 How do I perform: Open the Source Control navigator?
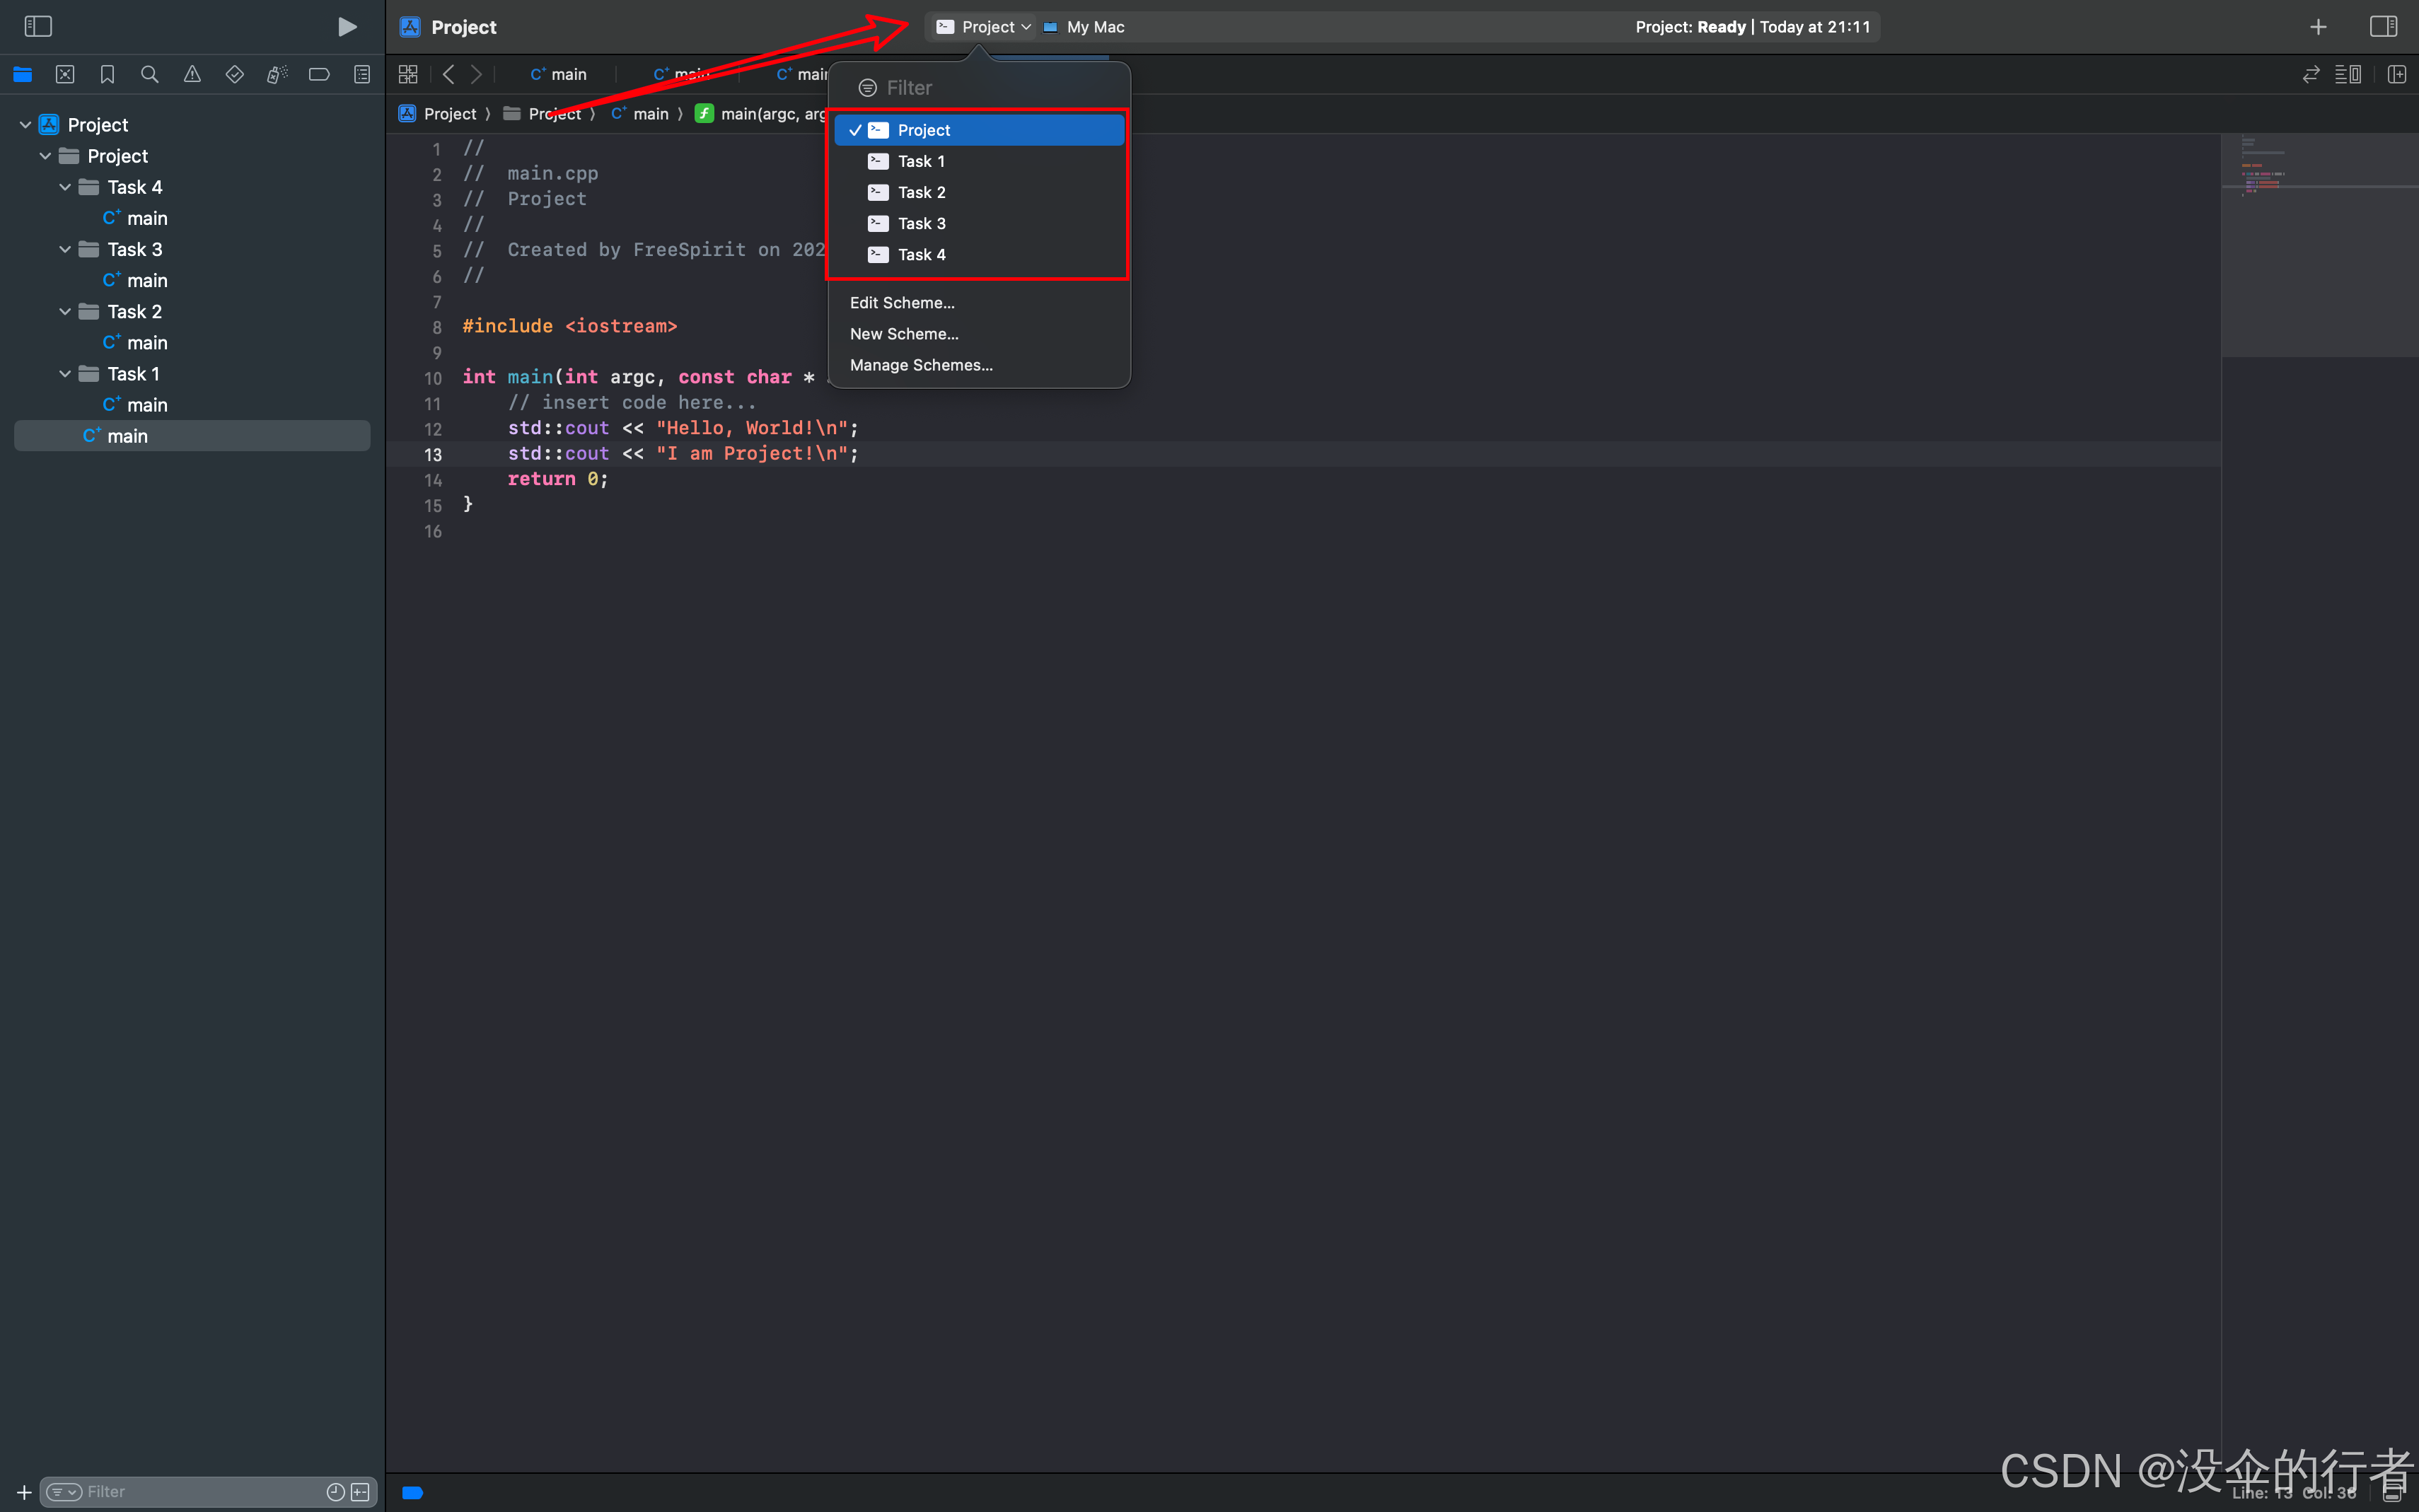point(65,74)
